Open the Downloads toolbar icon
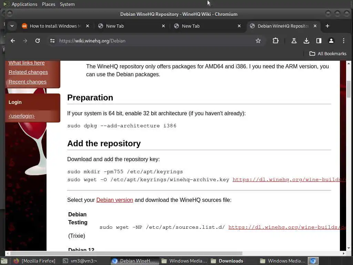 306,41
